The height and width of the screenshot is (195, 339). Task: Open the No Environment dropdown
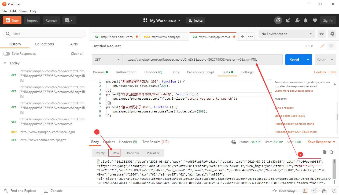[287, 34]
